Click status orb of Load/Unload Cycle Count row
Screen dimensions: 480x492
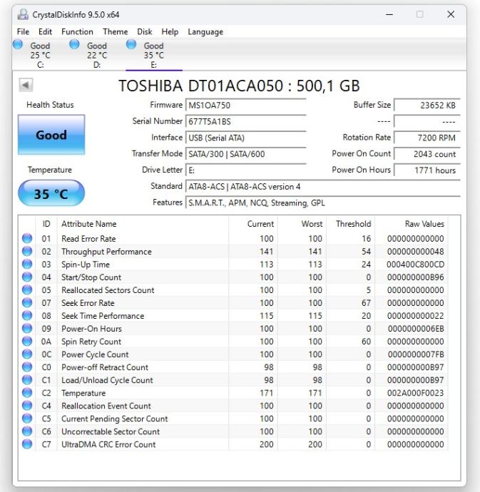27,380
